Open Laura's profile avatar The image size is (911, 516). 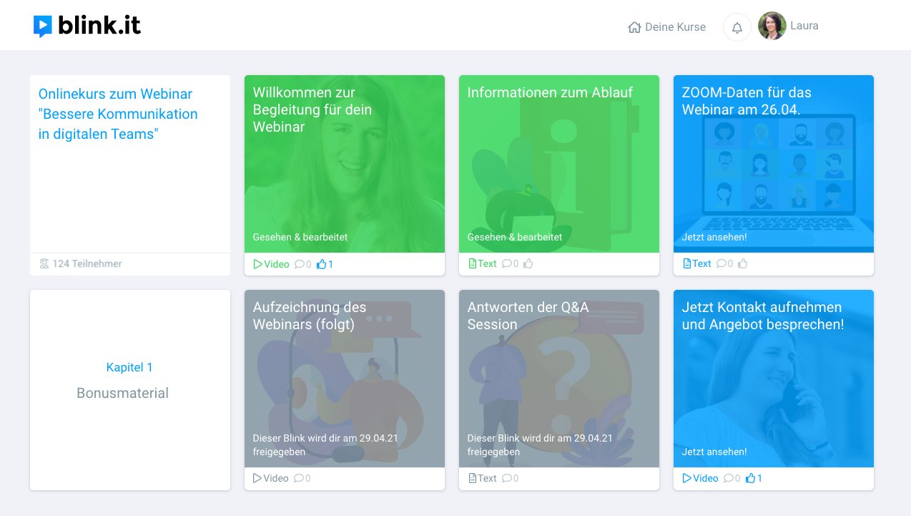pyautogui.click(x=772, y=26)
